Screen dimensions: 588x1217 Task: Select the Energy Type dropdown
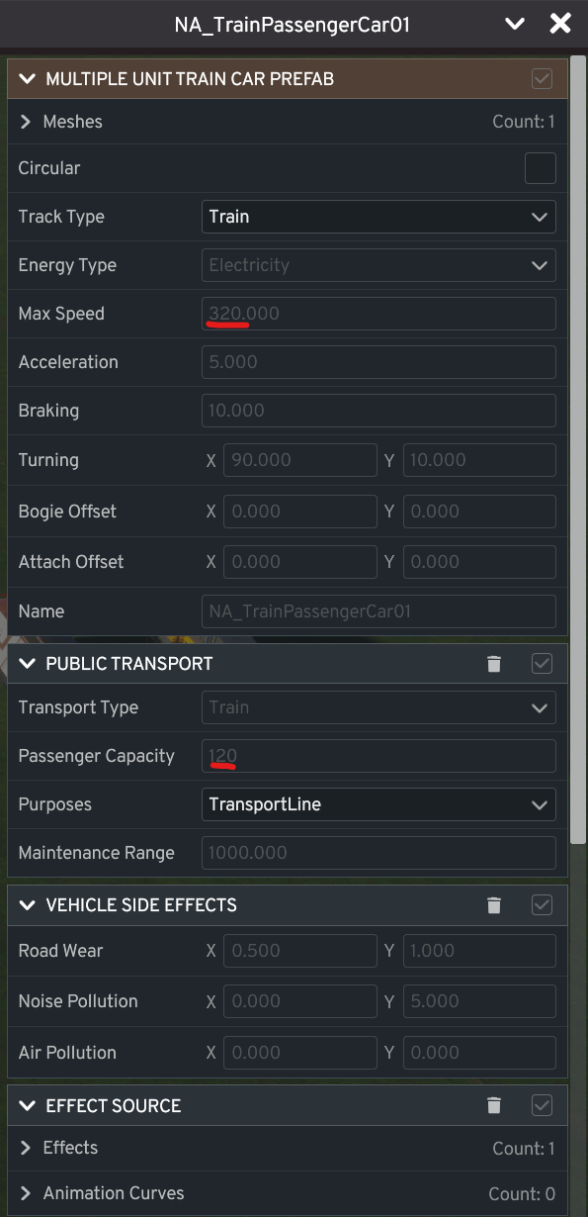coord(378,264)
